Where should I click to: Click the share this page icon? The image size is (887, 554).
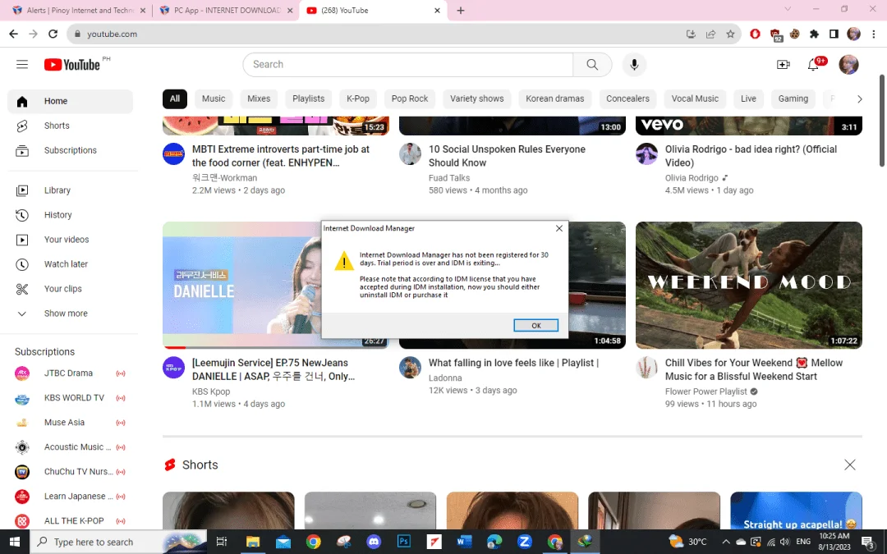coord(710,34)
